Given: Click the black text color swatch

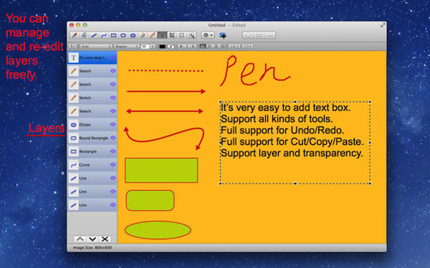Looking at the screenshot, I should coord(163,46).
